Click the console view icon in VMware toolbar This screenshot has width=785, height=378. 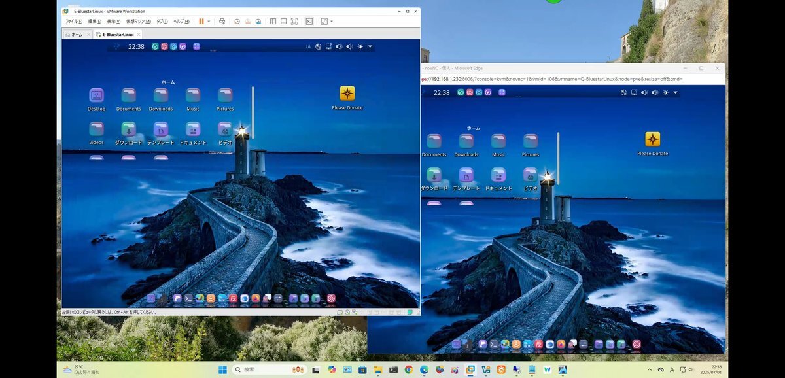coord(309,22)
